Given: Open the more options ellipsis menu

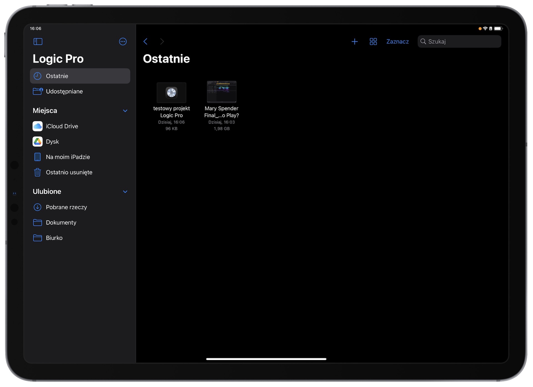Looking at the screenshot, I should pyautogui.click(x=123, y=42).
